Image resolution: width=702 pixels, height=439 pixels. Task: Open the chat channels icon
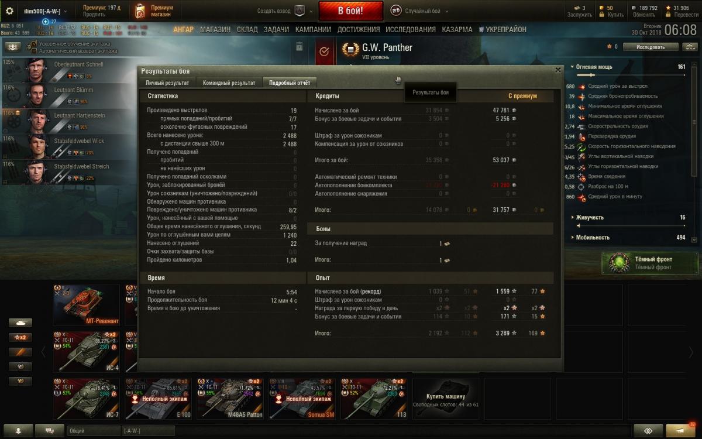point(50,431)
